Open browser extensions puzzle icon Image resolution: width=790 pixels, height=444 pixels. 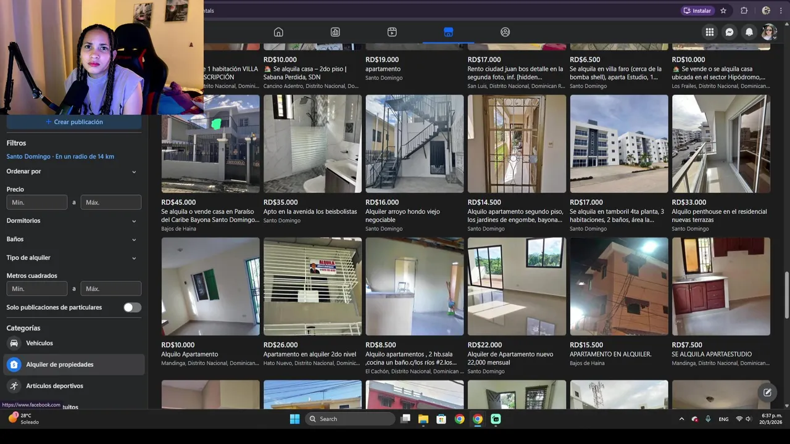744,10
